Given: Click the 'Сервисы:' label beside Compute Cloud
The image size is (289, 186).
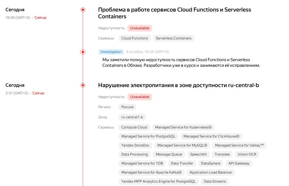Looking at the screenshot, I should (106, 127).
